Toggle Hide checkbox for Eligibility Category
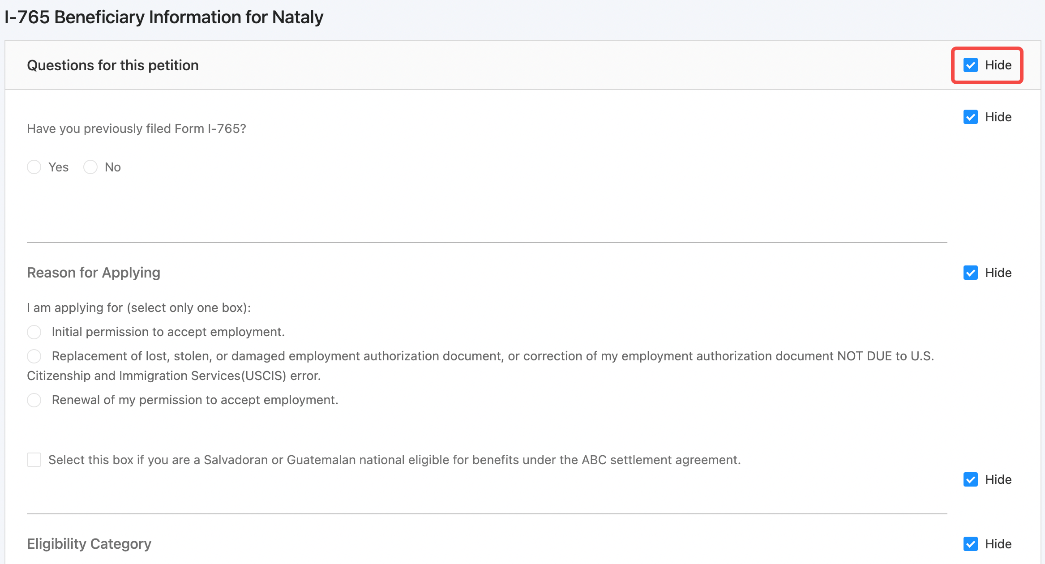This screenshot has width=1045, height=564. pos(970,544)
